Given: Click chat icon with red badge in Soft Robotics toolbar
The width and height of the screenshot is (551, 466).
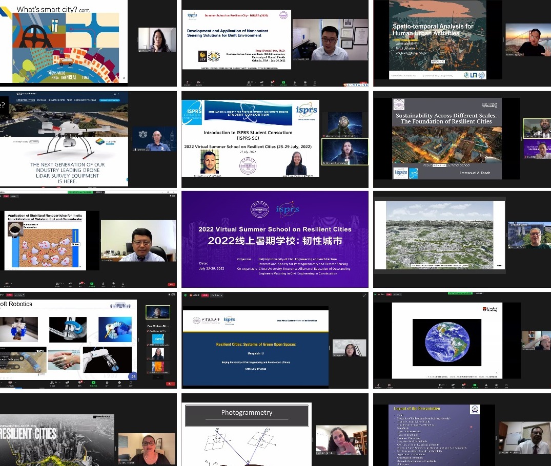Looking at the screenshot, I should click(79, 383).
